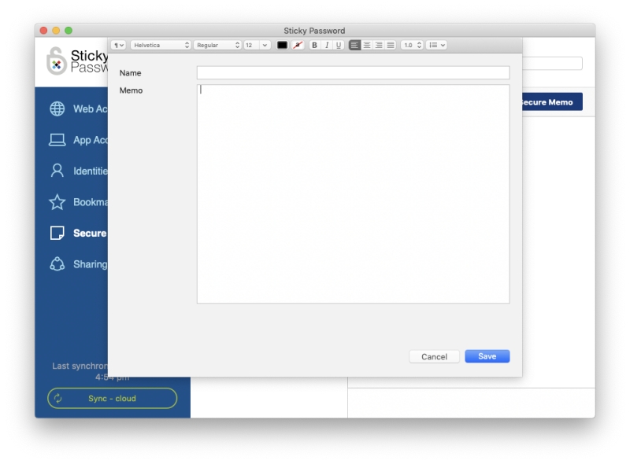
Task: Toggle bold formatting
Action: [x=314, y=46]
